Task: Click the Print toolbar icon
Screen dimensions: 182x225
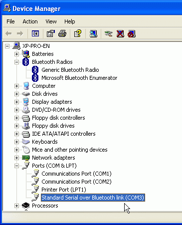Action: pos(62,33)
